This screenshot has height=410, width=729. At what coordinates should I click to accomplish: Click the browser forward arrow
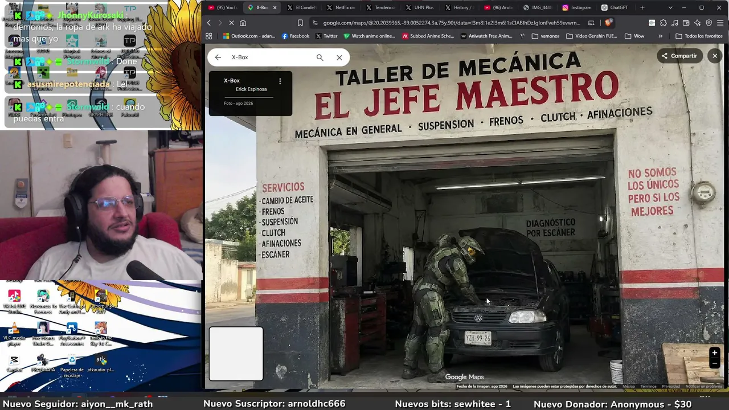[x=220, y=23]
